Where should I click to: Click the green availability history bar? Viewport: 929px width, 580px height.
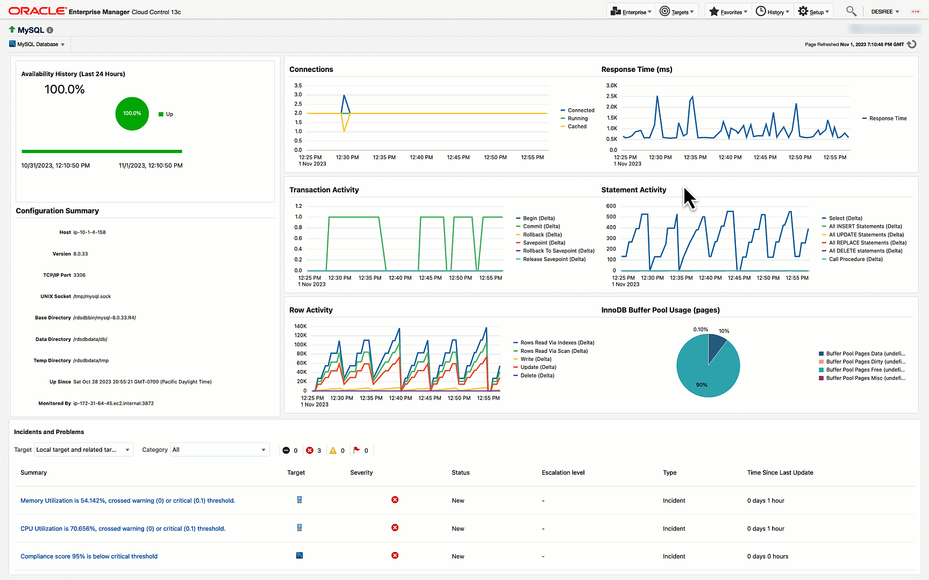tap(102, 151)
